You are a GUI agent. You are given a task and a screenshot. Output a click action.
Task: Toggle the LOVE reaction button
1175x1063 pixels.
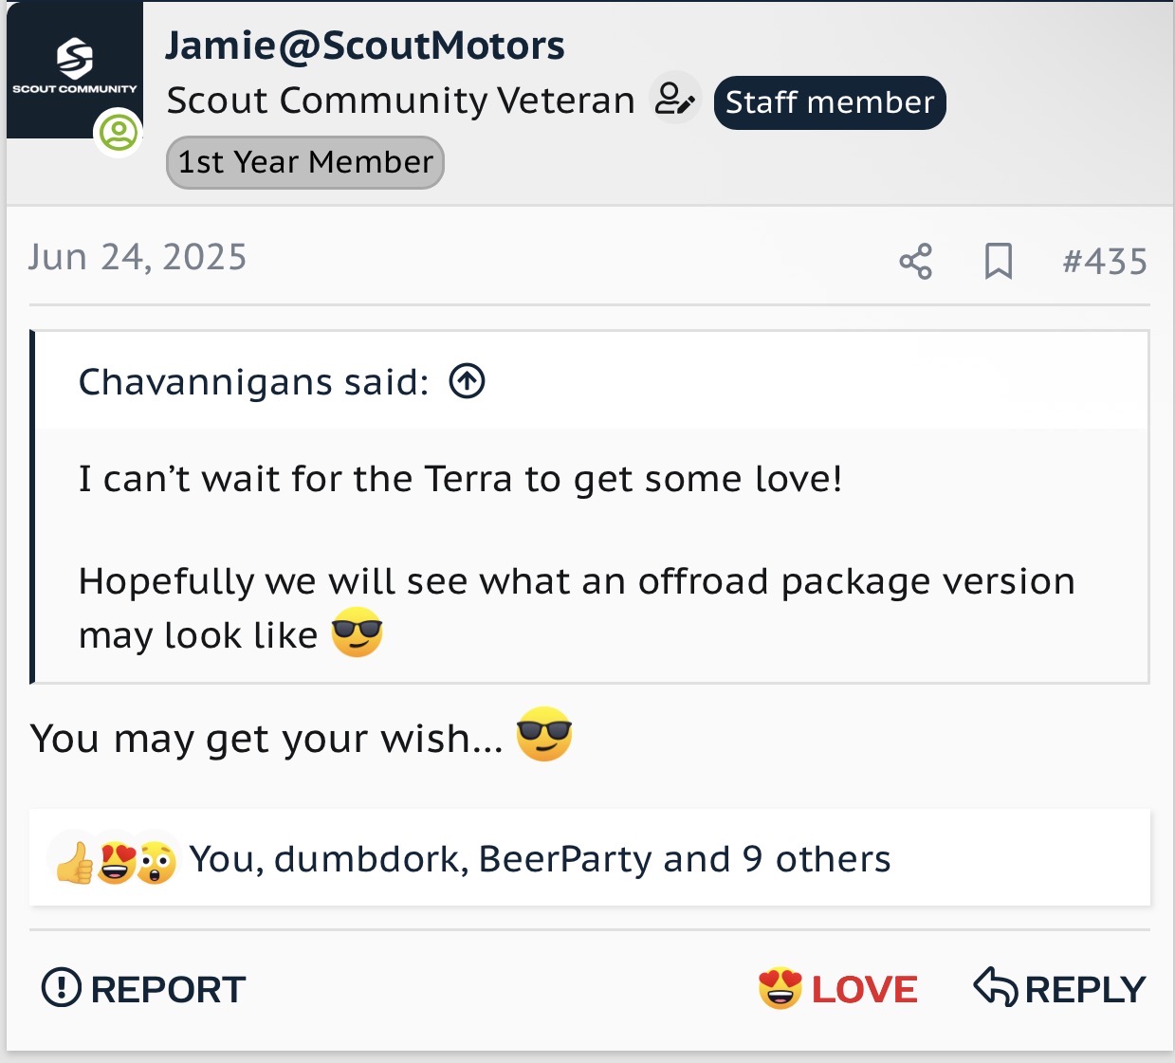point(837,989)
